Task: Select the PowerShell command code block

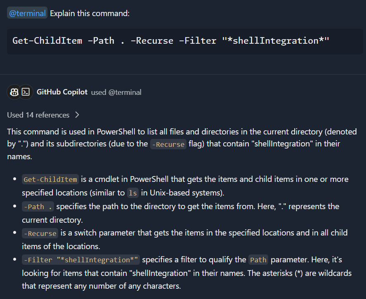Action: coord(183,41)
